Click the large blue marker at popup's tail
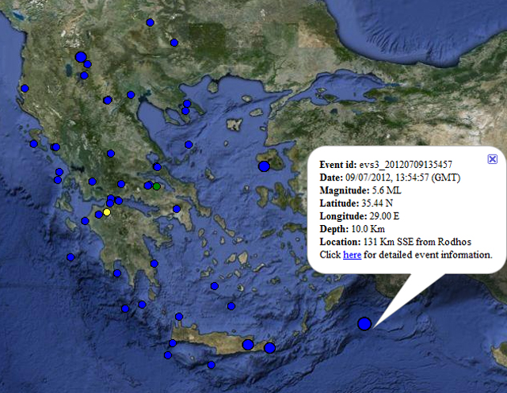Screen dimensions: 507x393 (x=364, y=323)
